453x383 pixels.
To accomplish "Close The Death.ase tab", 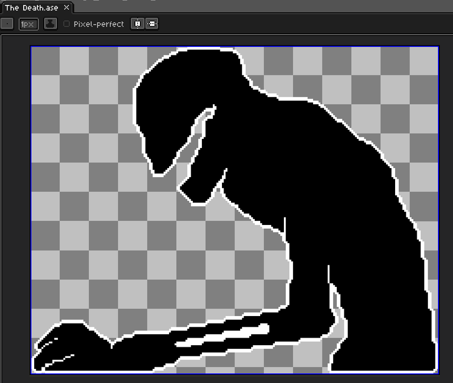I will point(66,8).
